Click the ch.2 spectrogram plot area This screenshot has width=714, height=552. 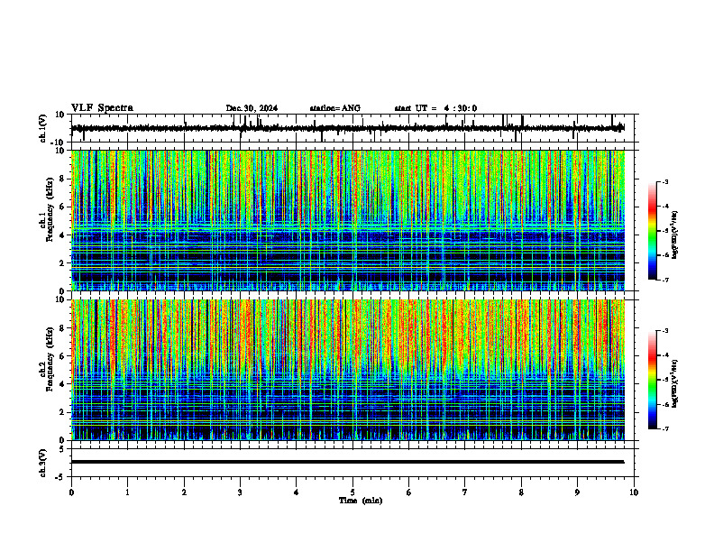coord(348,370)
